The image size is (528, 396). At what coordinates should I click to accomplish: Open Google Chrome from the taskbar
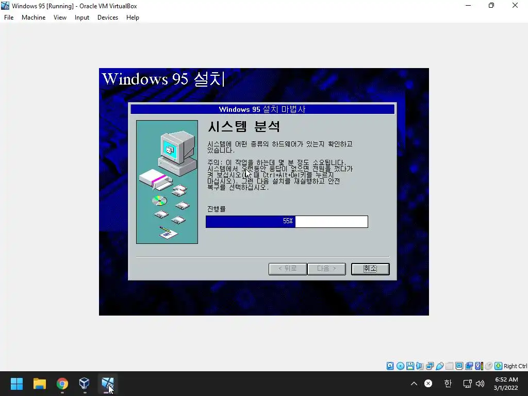(62, 384)
